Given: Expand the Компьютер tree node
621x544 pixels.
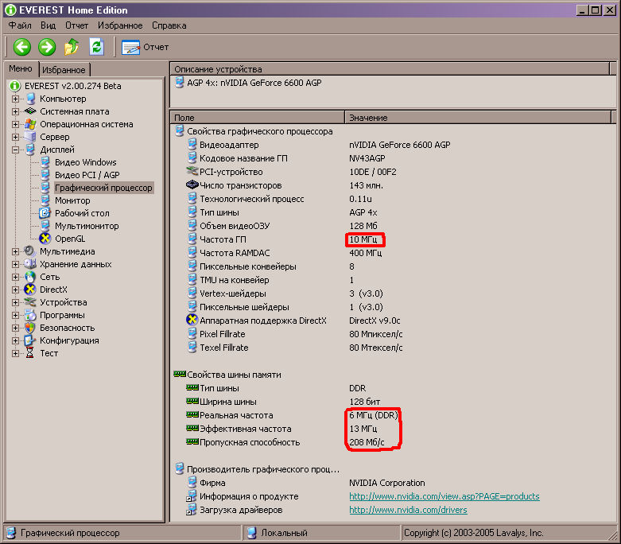Looking at the screenshot, I should (x=15, y=99).
